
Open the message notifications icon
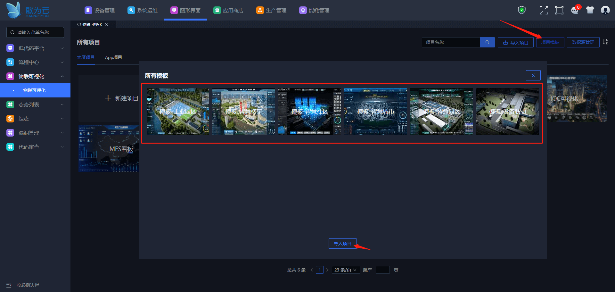pyautogui.click(x=575, y=10)
